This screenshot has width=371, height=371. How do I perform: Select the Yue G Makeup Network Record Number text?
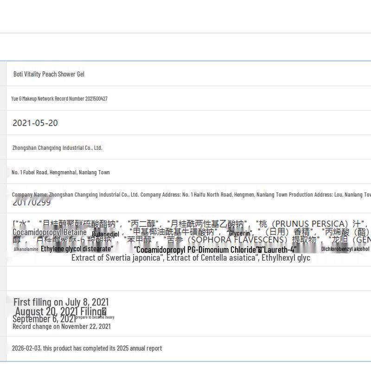(x=59, y=99)
